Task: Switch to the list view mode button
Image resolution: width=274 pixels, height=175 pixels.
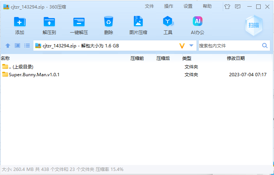Action: 27,46
